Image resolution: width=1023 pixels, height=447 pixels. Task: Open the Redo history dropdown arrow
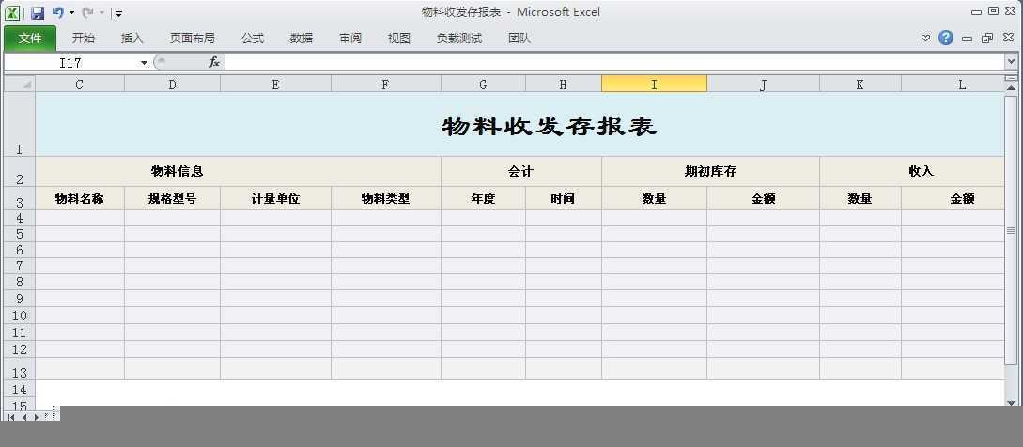101,12
